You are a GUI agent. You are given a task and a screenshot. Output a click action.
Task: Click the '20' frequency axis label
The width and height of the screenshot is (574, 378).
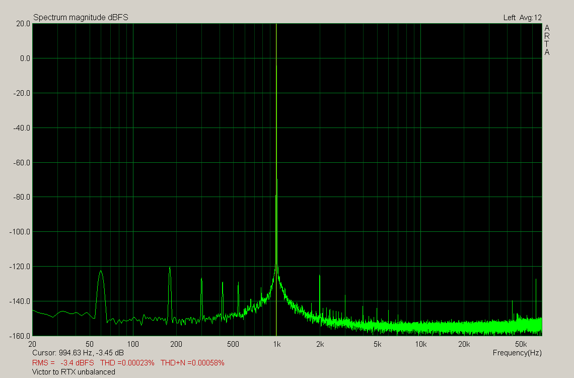[32, 344]
